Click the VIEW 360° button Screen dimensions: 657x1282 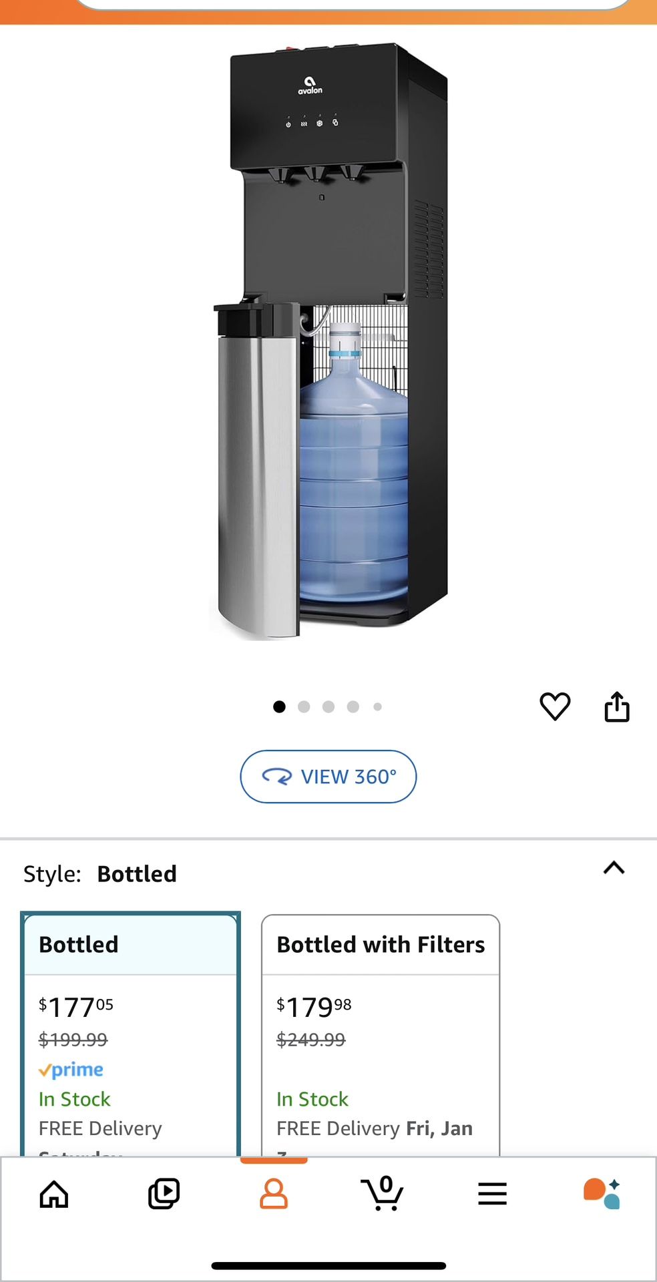click(x=328, y=777)
